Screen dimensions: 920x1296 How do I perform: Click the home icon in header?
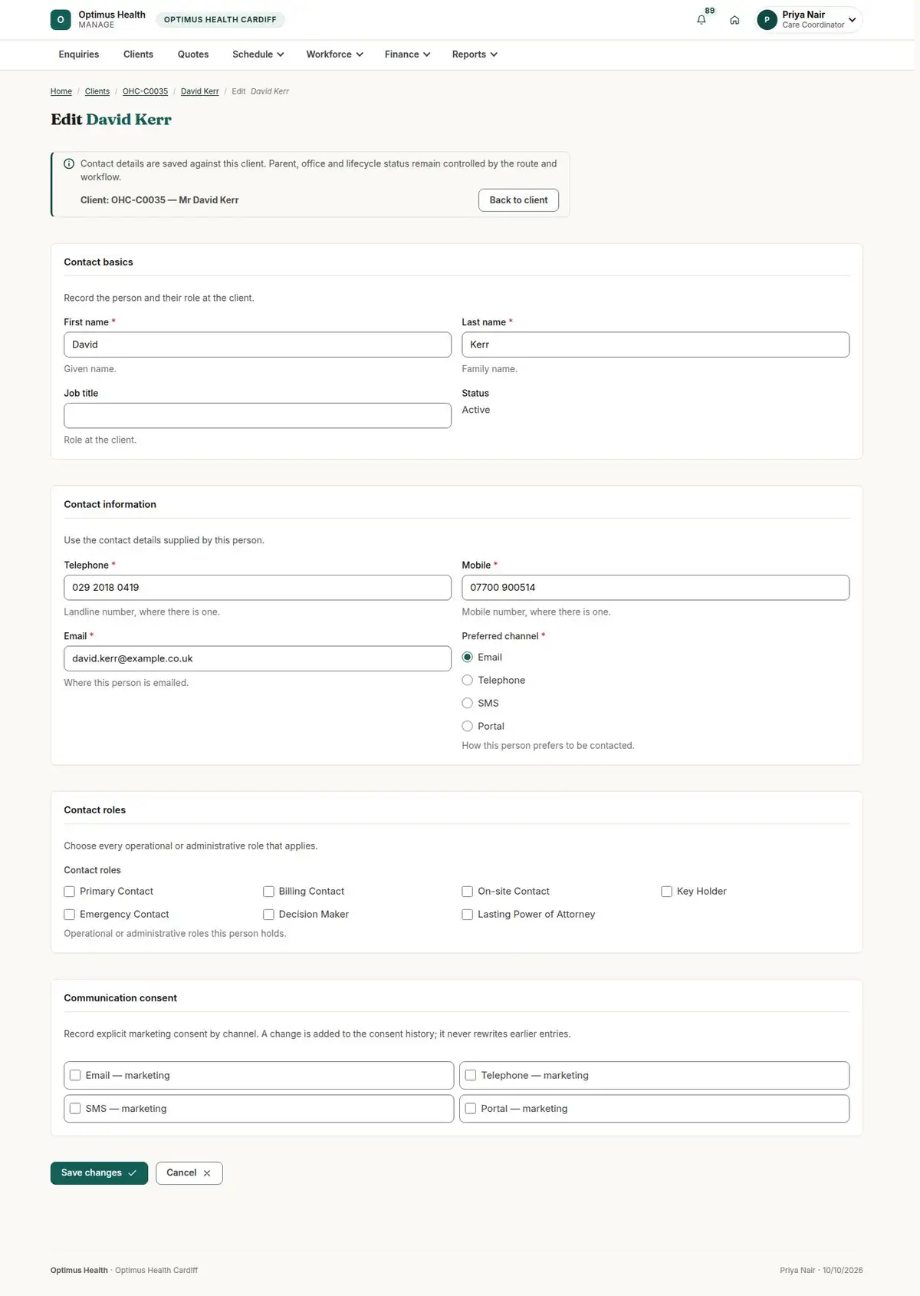pos(734,20)
